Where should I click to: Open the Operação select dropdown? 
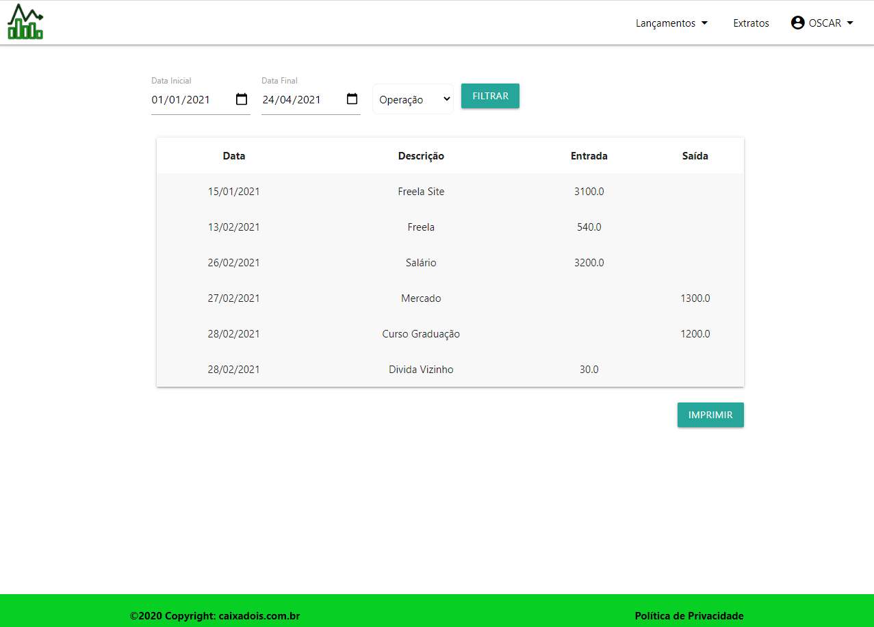[x=413, y=99]
